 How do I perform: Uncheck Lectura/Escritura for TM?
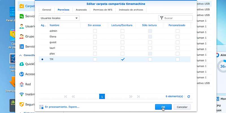tap(123, 59)
